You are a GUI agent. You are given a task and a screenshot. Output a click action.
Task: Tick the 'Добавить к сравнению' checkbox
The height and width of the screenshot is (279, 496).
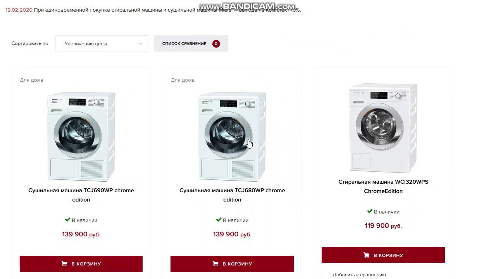325,275
